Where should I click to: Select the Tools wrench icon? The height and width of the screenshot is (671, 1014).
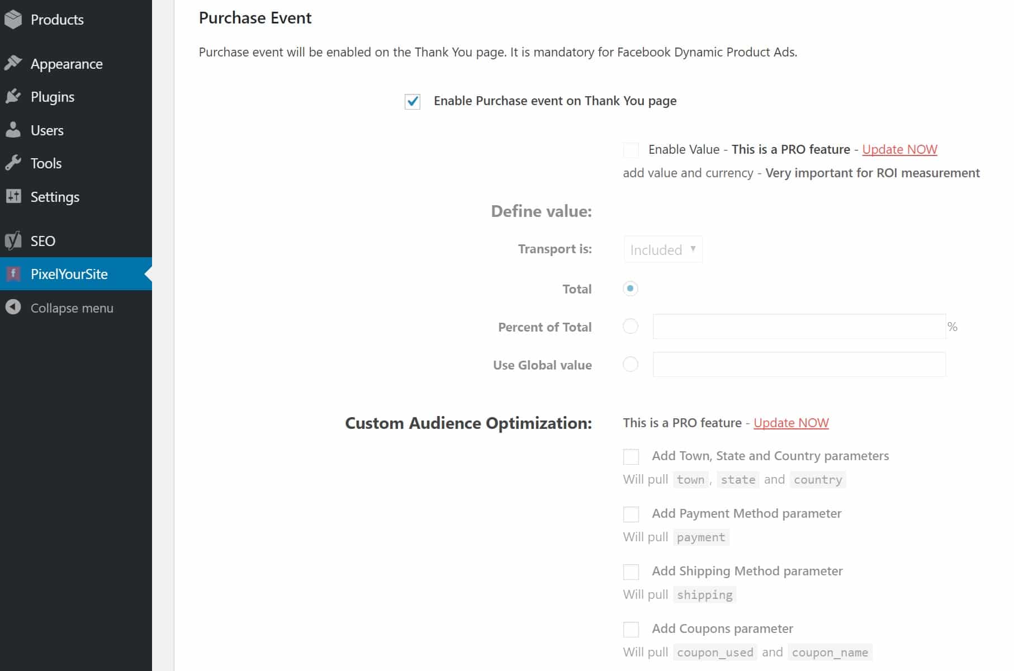pos(13,163)
